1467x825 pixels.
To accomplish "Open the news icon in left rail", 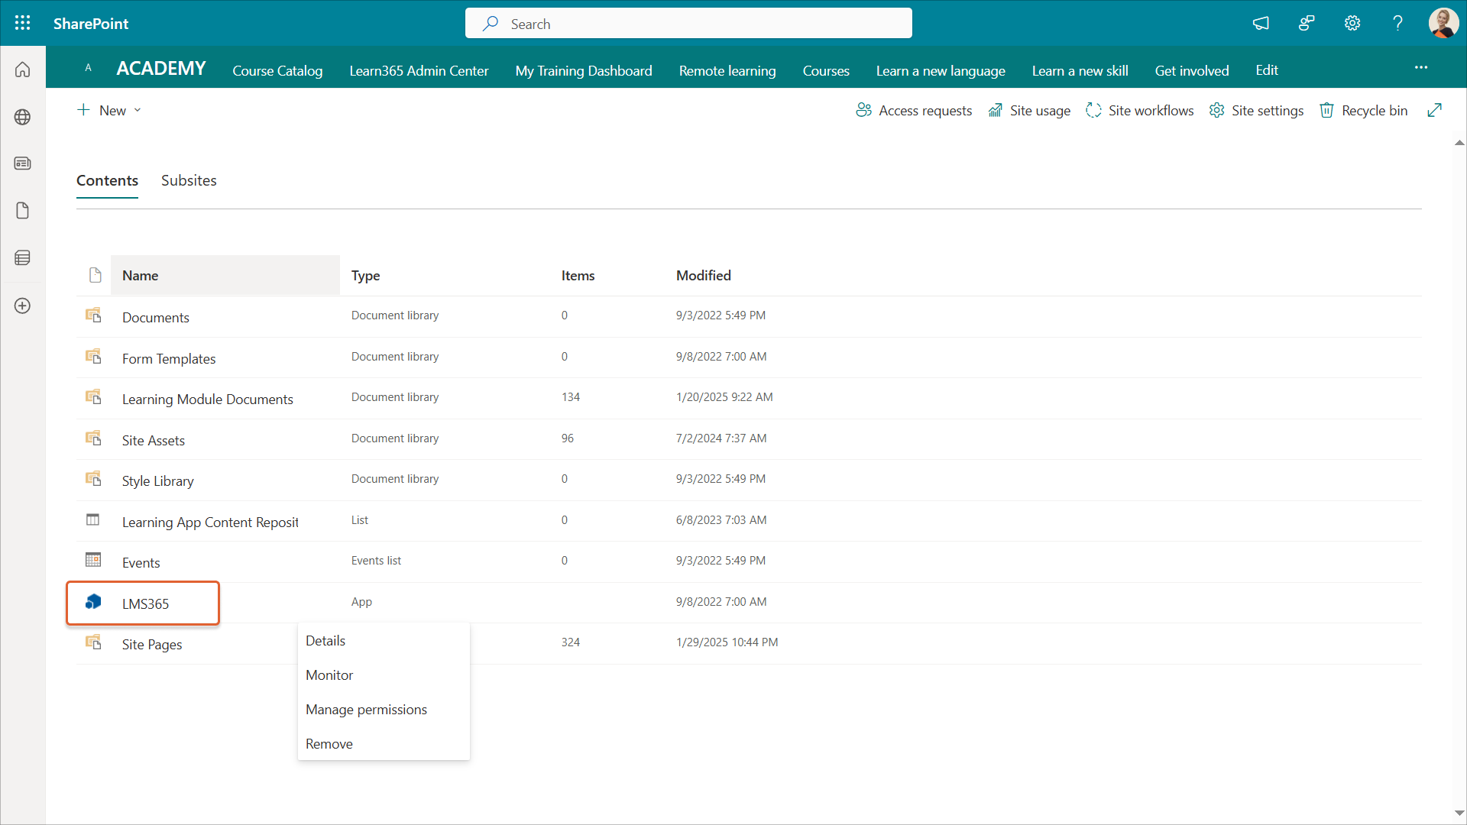I will pyautogui.click(x=23, y=163).
